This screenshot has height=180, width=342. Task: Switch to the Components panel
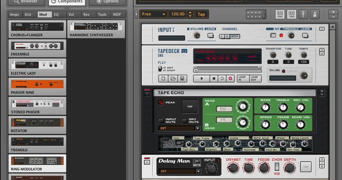click(67, 2)
